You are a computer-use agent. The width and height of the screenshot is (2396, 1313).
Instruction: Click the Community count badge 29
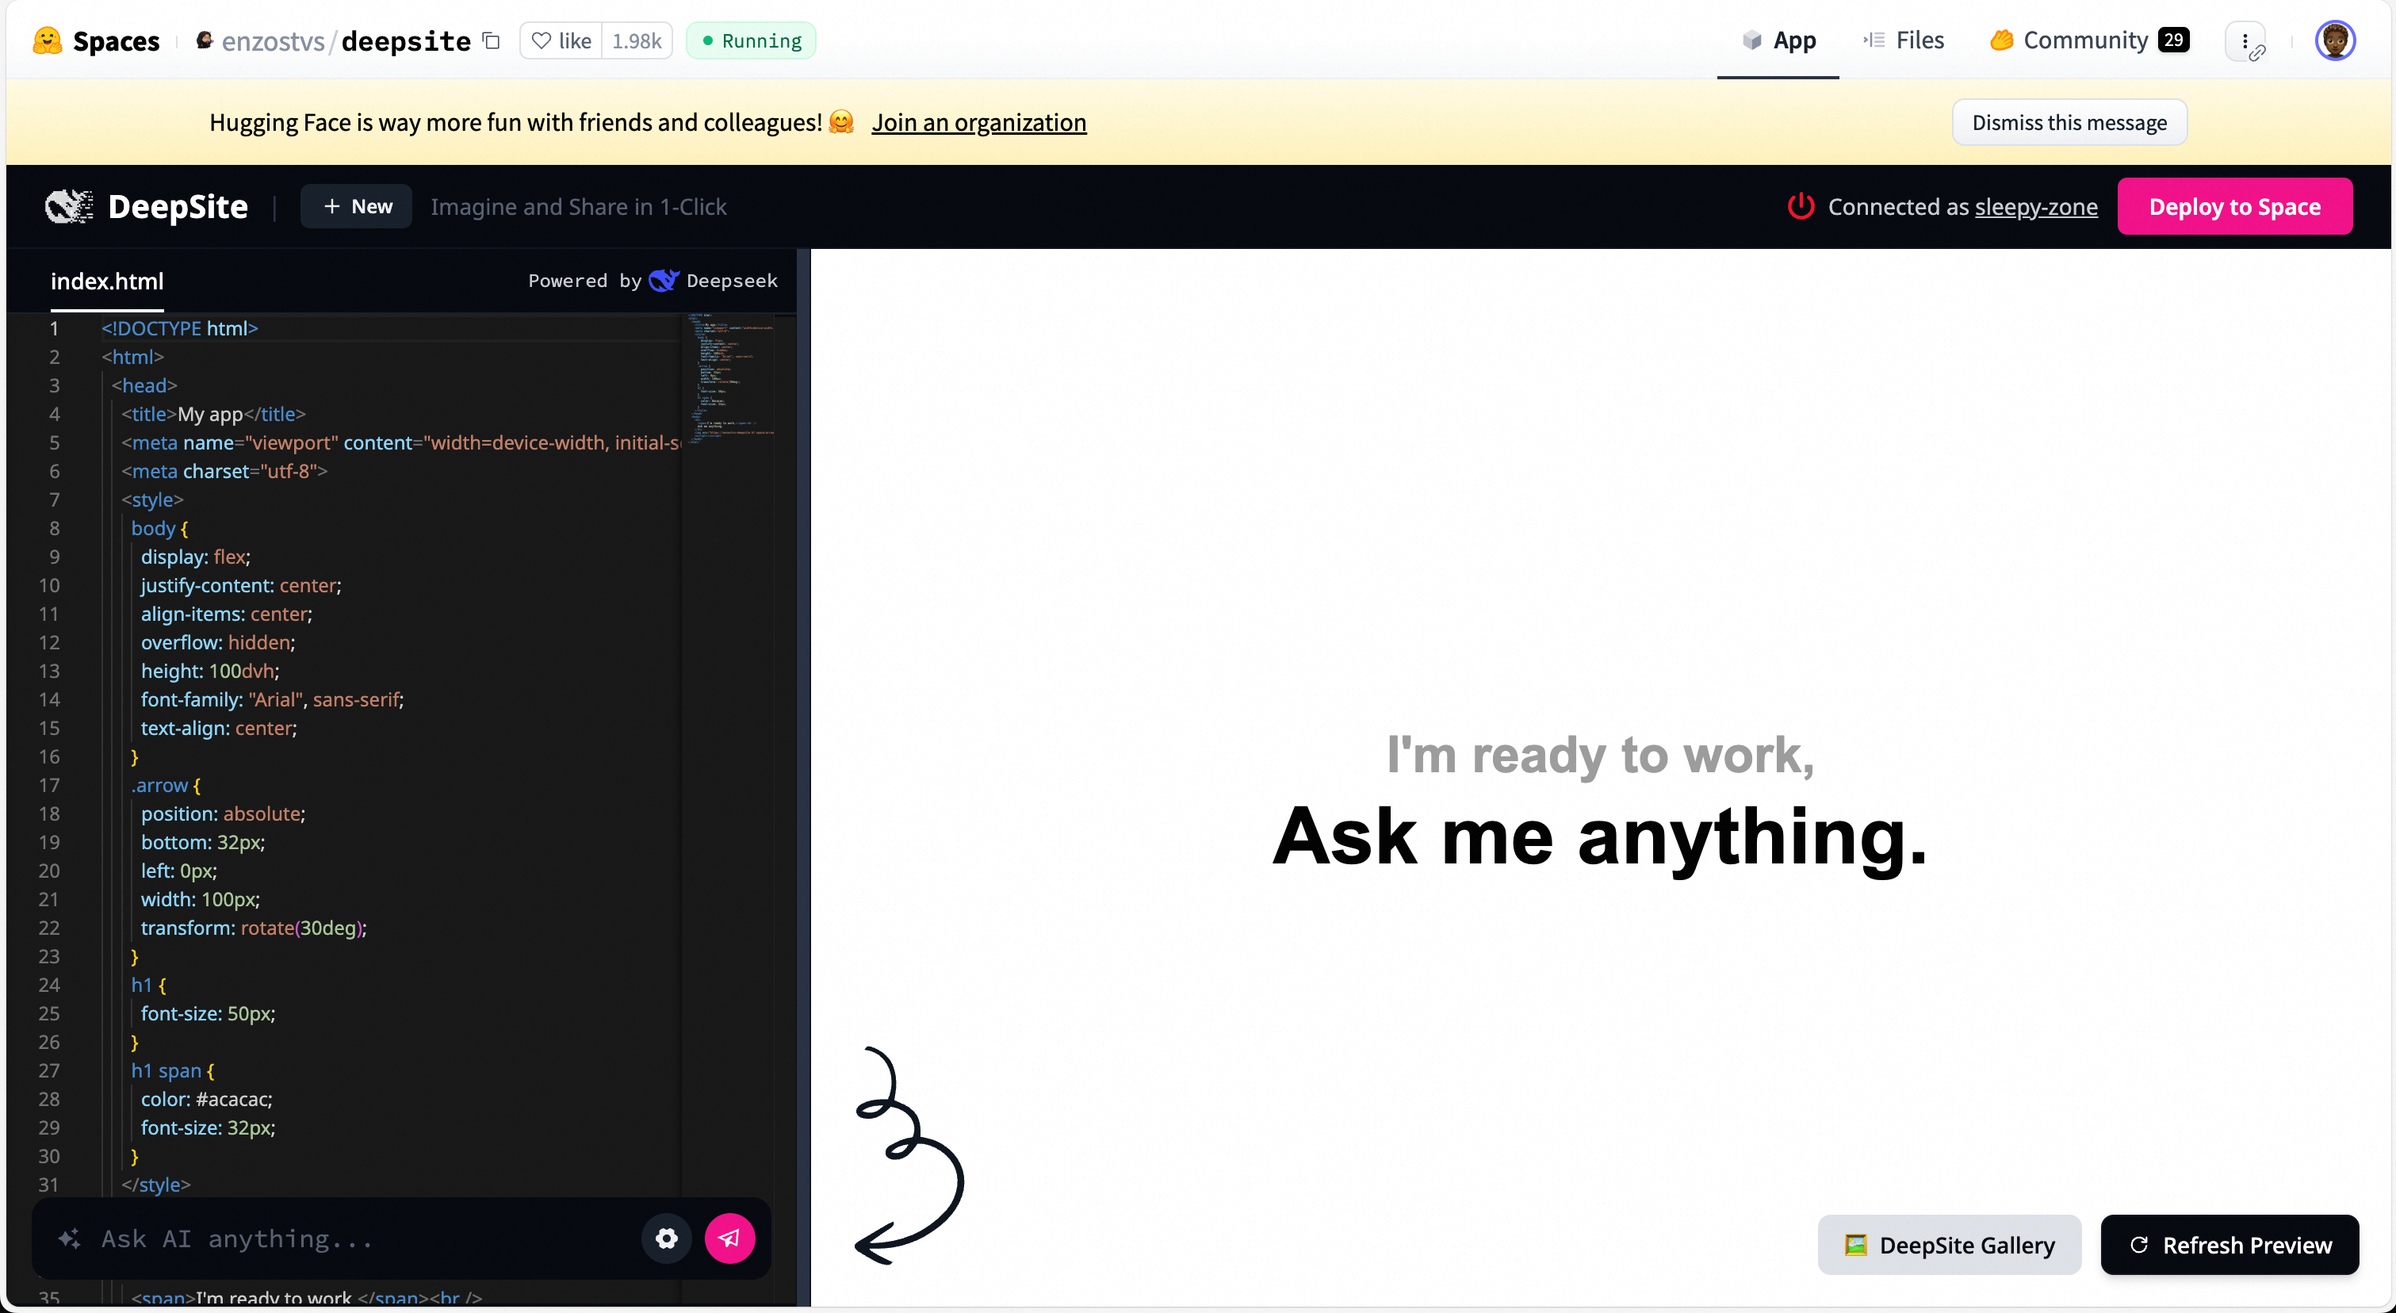(2172, 40)
